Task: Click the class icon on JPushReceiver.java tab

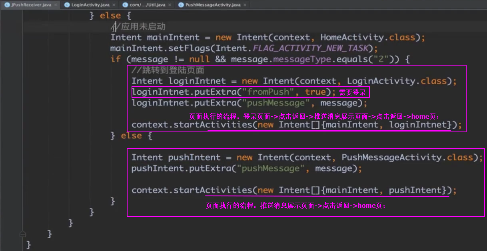Action: [x=7, y=5]
